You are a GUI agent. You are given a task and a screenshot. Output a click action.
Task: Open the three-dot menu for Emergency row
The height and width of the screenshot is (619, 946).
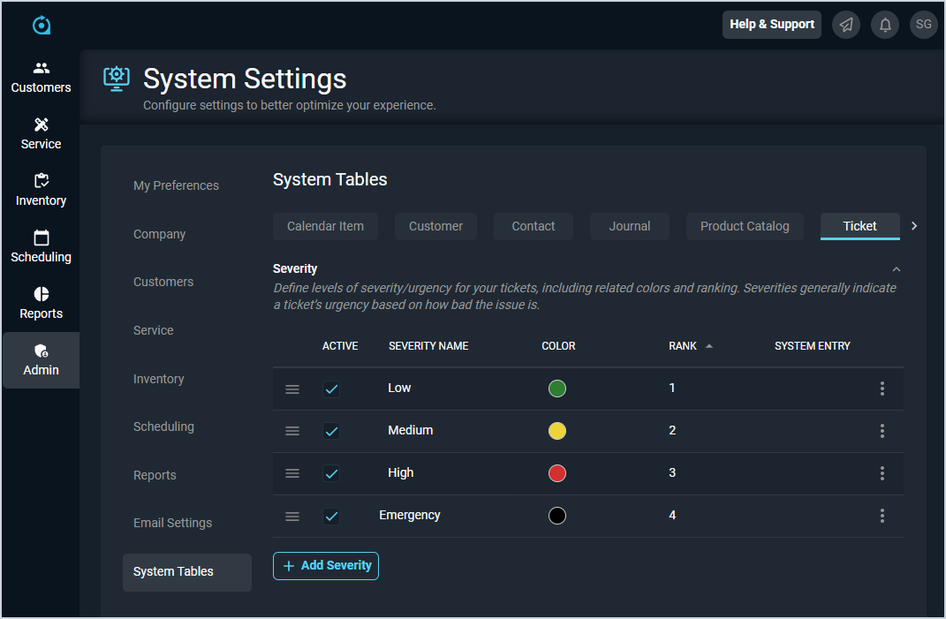pyautogui.click(x=882, y=516)
